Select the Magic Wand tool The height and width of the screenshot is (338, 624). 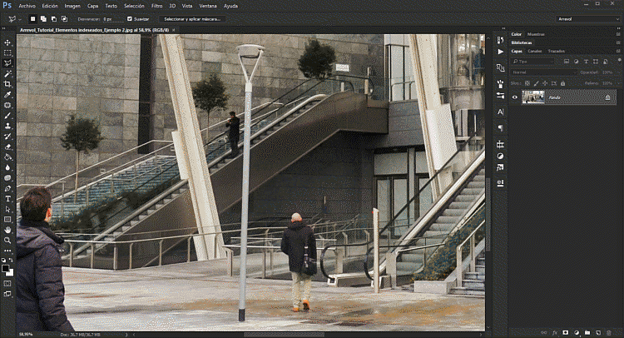pyautogui.click(x=7, y=73)
